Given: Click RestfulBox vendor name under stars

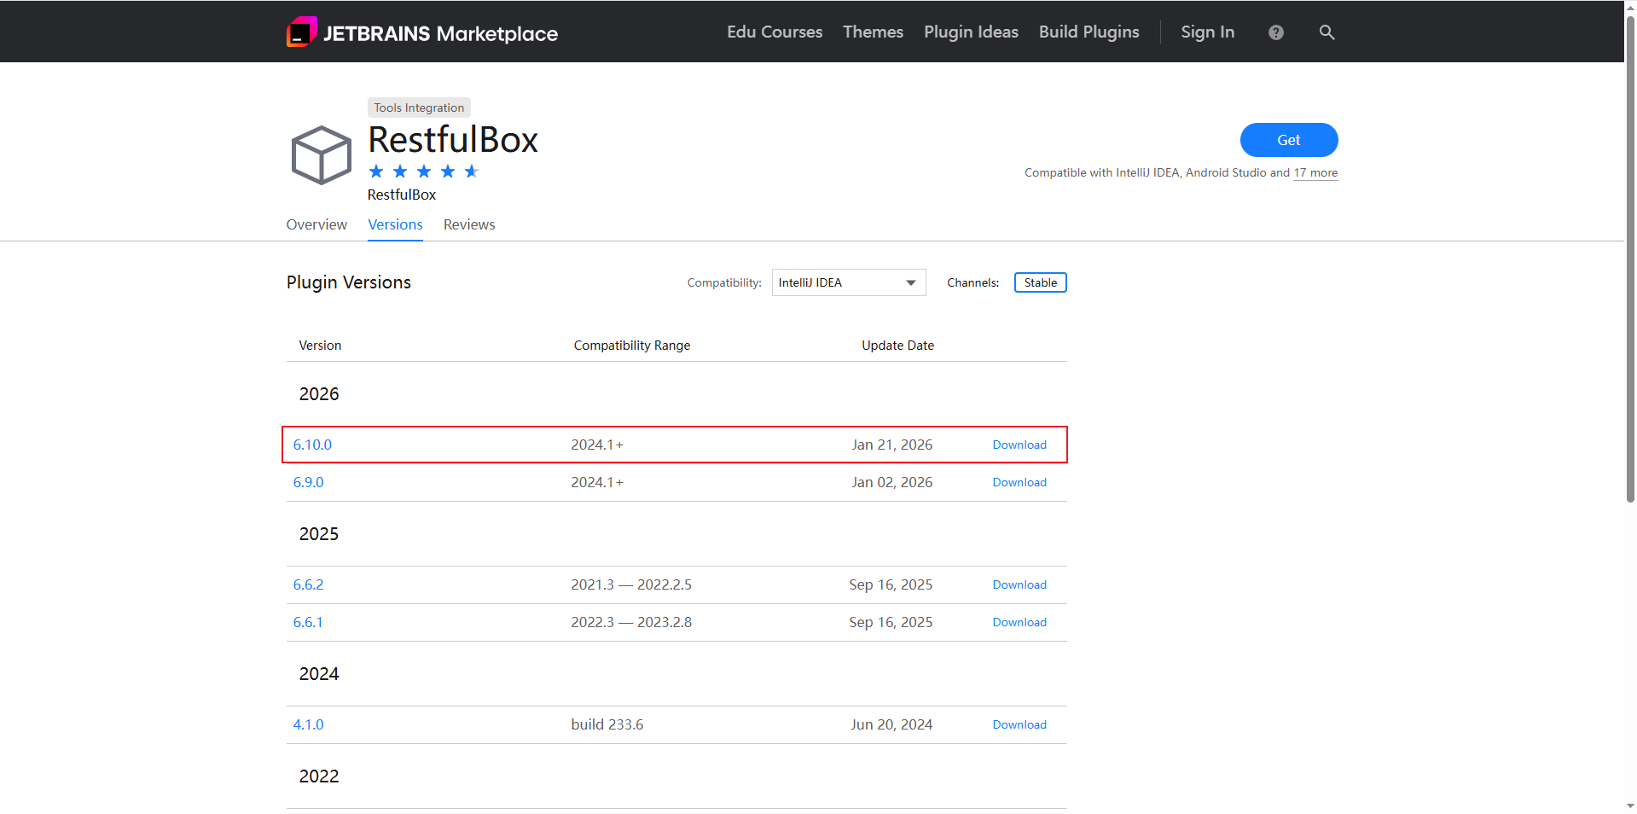Looking at the screenshot, I should (402, 195).
